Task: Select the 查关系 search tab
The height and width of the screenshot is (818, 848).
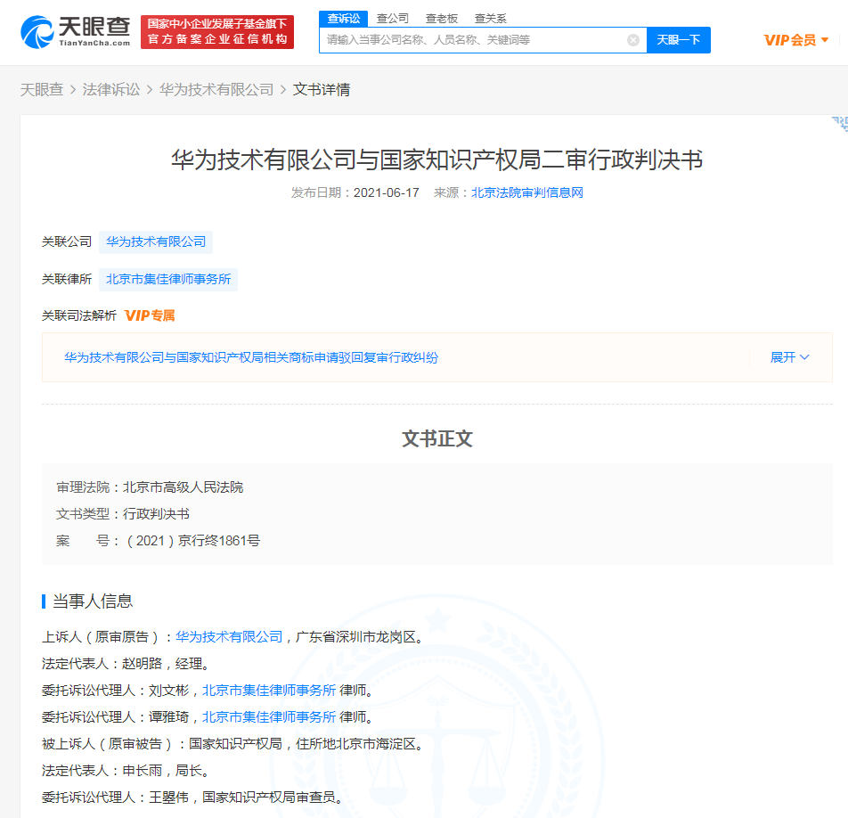Action: (490, 18)
